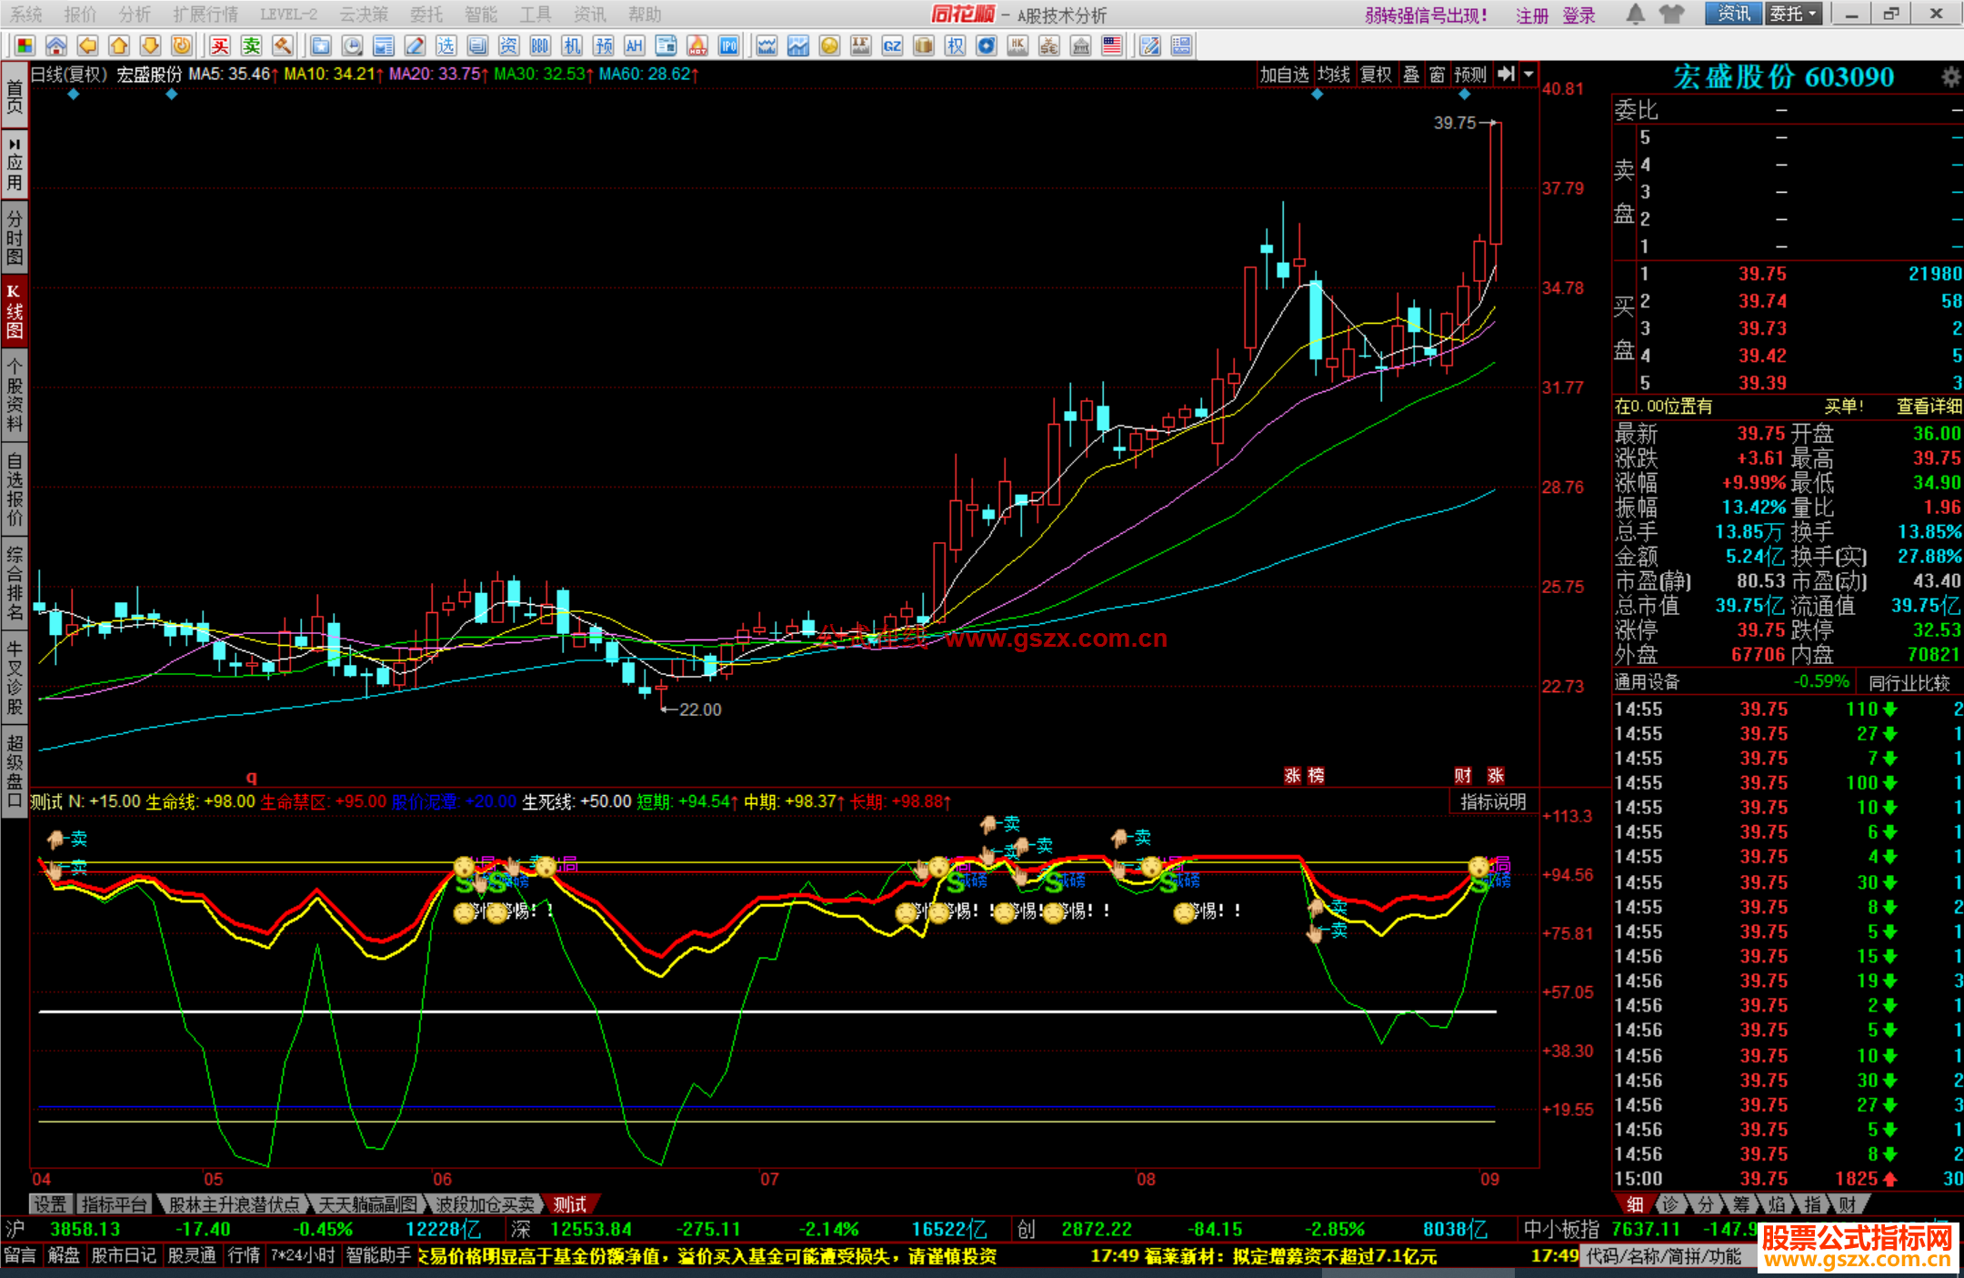Open stock panel settings gear icon

pos(1950,77)
